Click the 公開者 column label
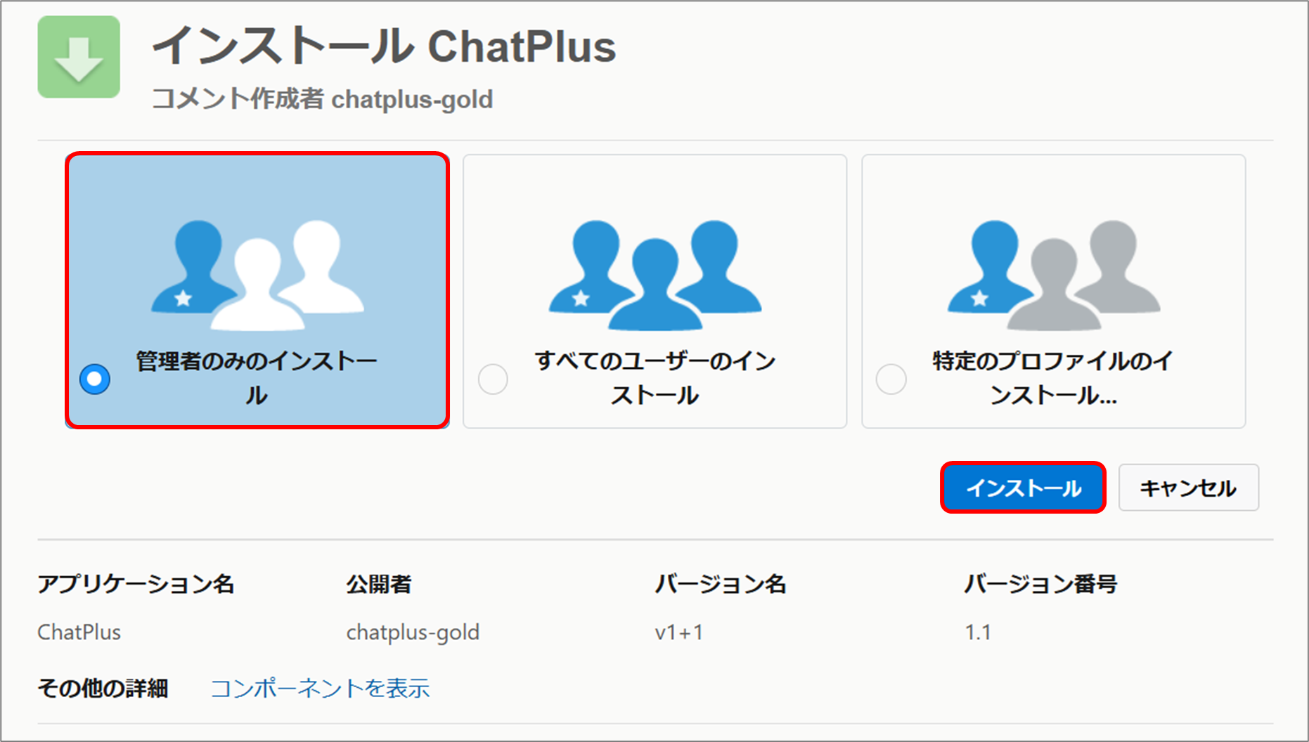This screenshot has width=1309, height=742. click(x=379, y=584)
